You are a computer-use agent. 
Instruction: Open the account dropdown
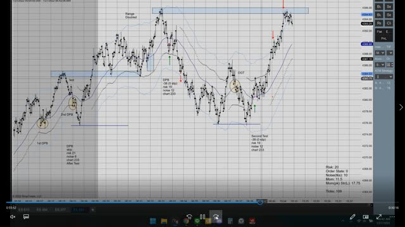(x=380, y=65)
